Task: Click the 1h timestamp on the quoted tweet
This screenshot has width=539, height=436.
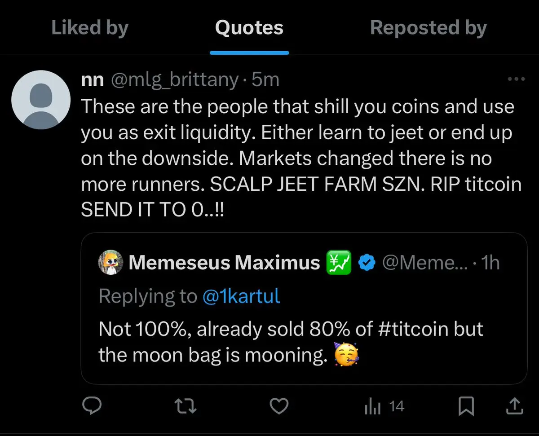Action: tap(490, 263)
